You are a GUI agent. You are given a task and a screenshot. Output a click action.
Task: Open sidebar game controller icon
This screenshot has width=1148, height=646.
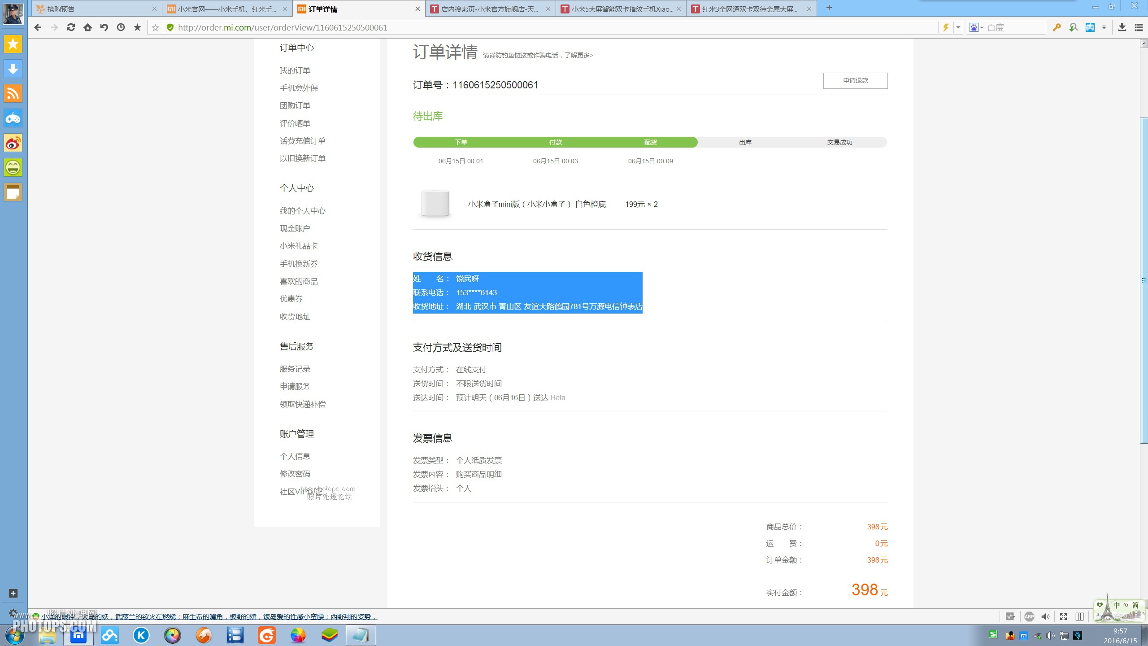pos(13,118)
